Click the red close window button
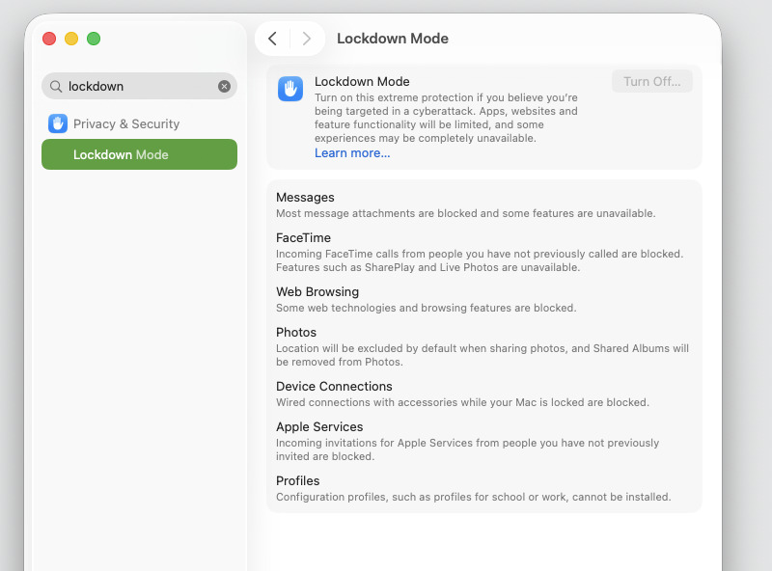The width and height of the screenshot is (772, 571). click(x=49, y=39)
